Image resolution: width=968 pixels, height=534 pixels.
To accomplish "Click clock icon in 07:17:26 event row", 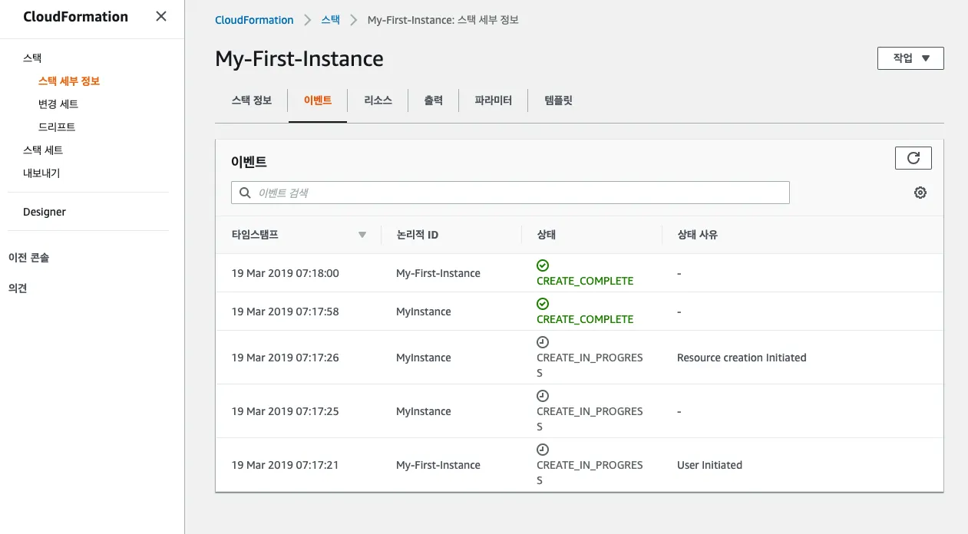I will click(543, 342).
